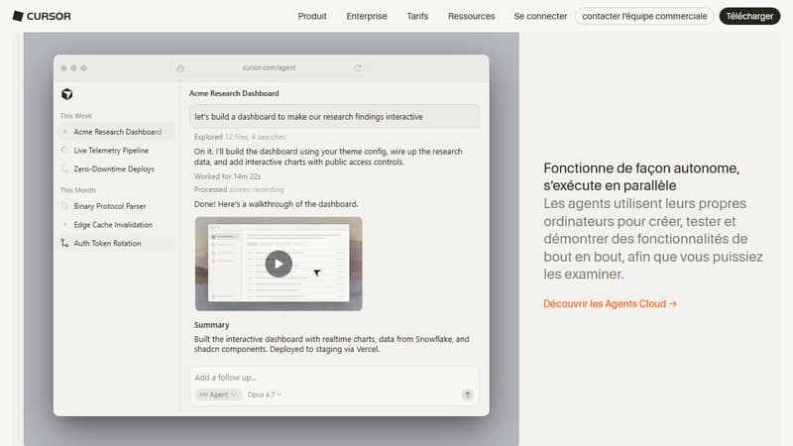The image size is (793, 446).
Task: Open the Produit menu
Action: point(312,16)
